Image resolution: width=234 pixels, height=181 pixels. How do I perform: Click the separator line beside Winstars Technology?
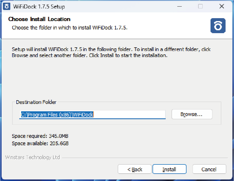click(145, 158)
